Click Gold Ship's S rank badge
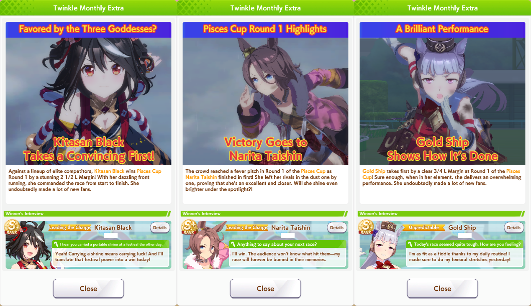Screen dimensions: 531x306 [x=367, y=227]
